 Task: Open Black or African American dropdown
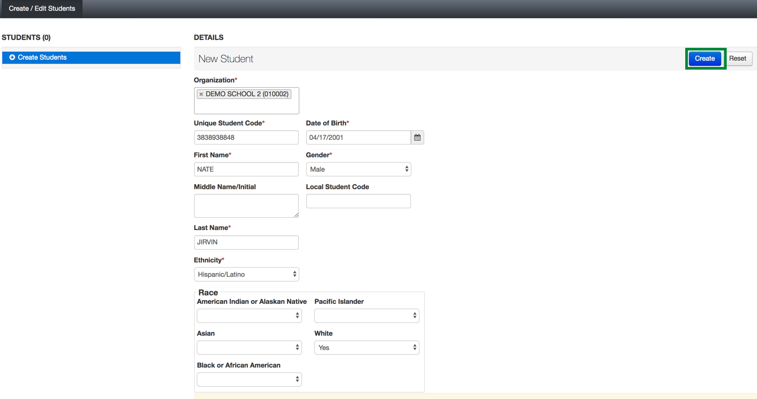point(249,379)
